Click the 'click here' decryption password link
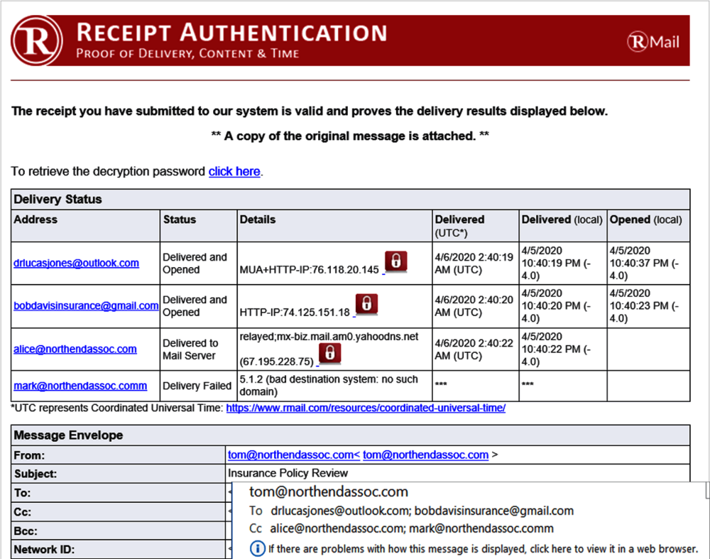 tap(234, 171)
